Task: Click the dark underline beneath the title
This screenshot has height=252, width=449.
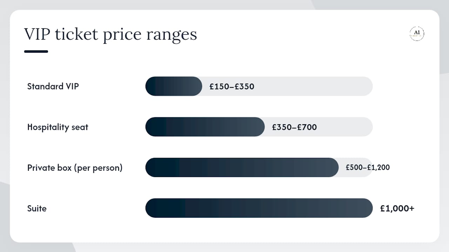Action: pos(36,51)
